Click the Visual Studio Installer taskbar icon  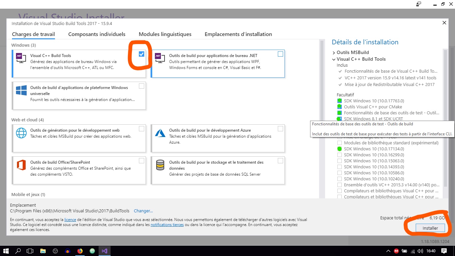(105, 251)
